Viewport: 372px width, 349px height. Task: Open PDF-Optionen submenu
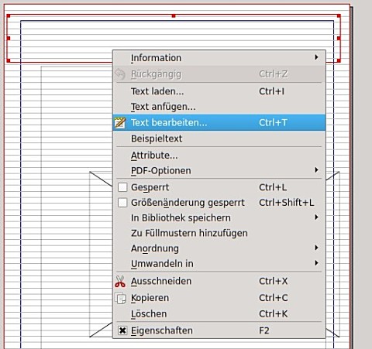click(219, 170)
